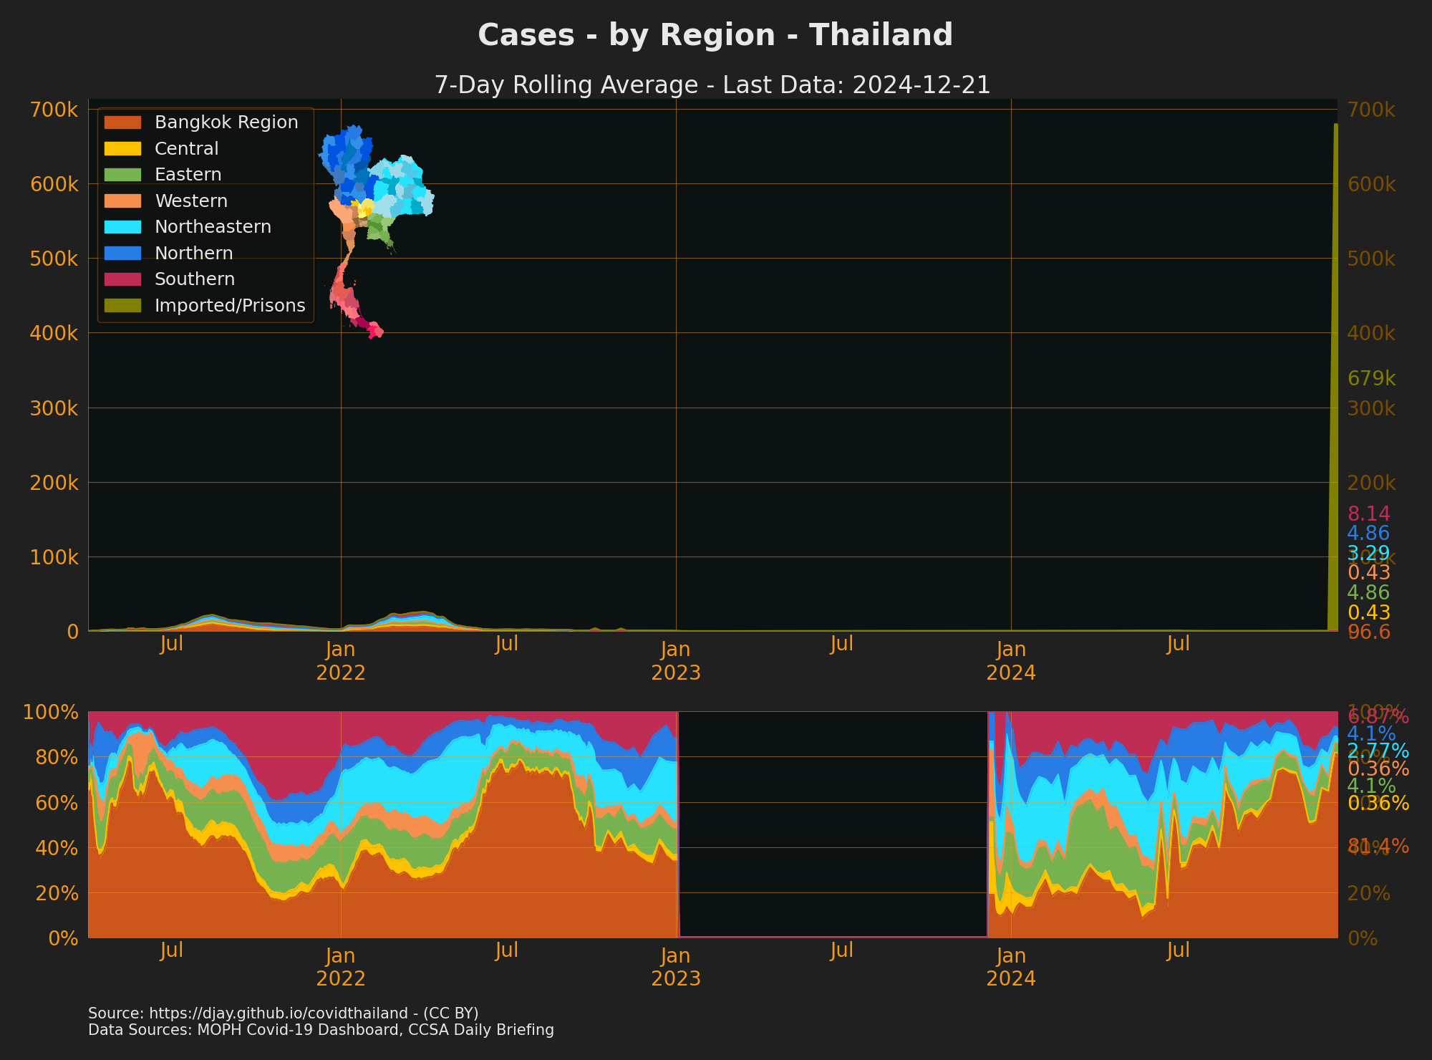The image size is (1432, 1060).
Task: Click the 'Imported/Prisons' legend label text
Action: coord(230,306)
